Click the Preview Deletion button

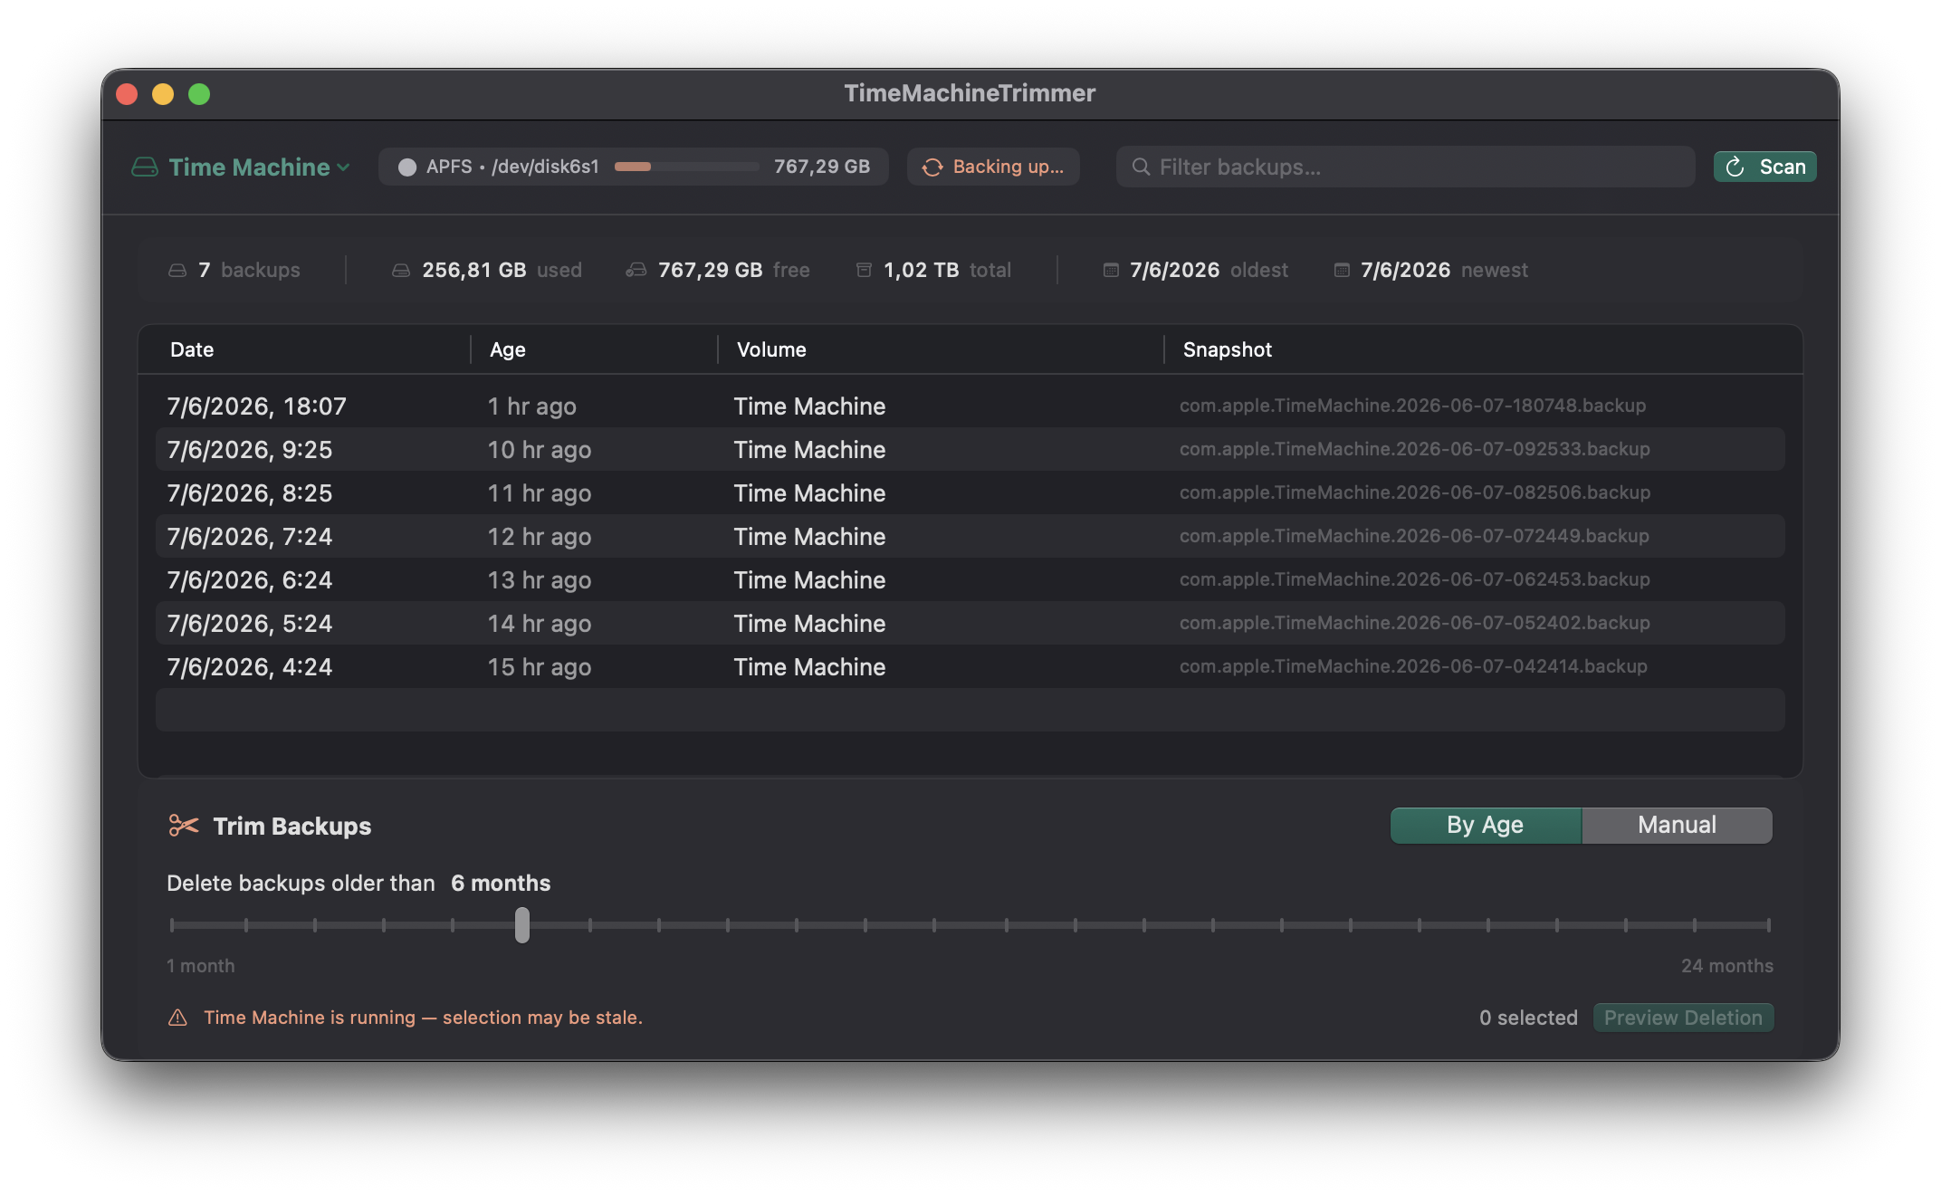coord(1683,1018)
